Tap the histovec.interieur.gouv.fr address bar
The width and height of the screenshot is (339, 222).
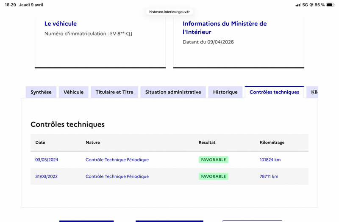click(x=169, y=12)
